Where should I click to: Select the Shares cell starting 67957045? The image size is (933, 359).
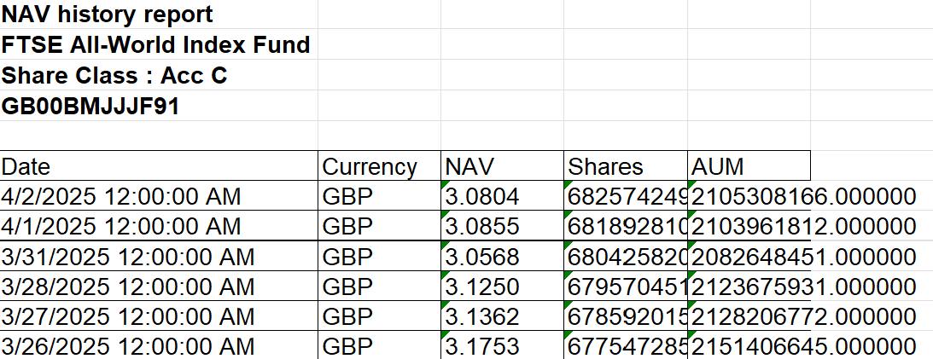626,287
